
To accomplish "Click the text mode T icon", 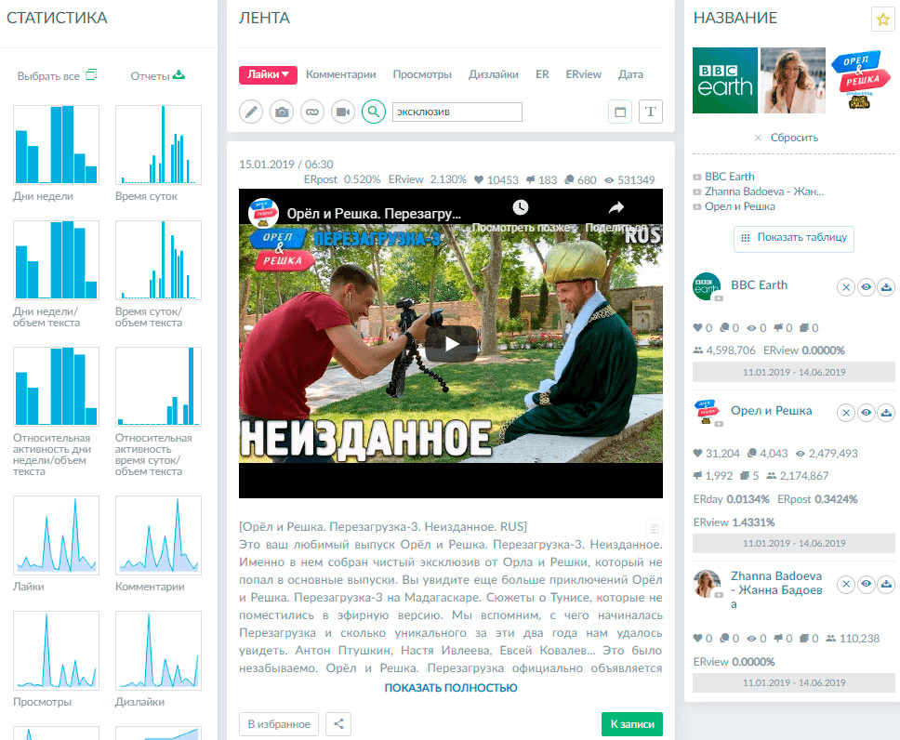I will point(651,112).
